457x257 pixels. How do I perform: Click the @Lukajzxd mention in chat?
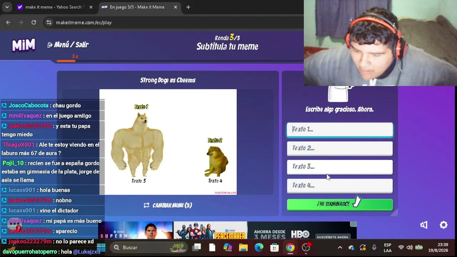tap(87, 252)
